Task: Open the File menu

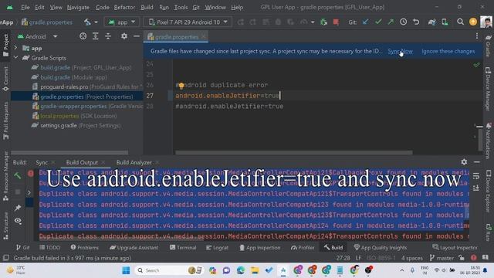Action: coord(25,7)
